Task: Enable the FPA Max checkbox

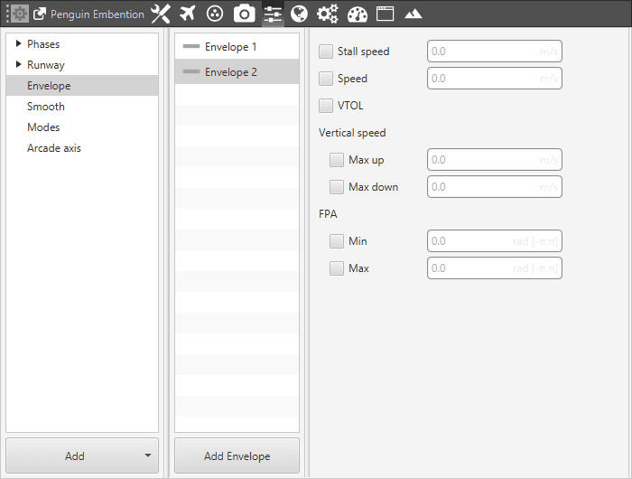Action: 337,268
